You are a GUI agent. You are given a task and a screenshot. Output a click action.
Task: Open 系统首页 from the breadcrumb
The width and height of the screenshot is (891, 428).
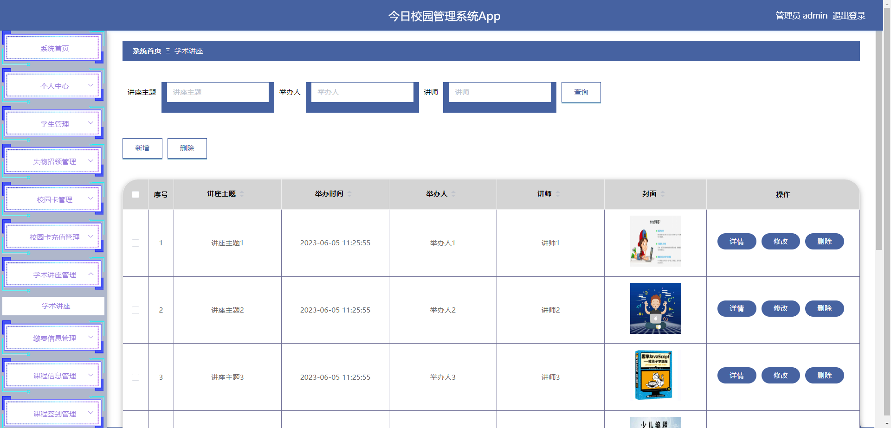coord(146,51)
